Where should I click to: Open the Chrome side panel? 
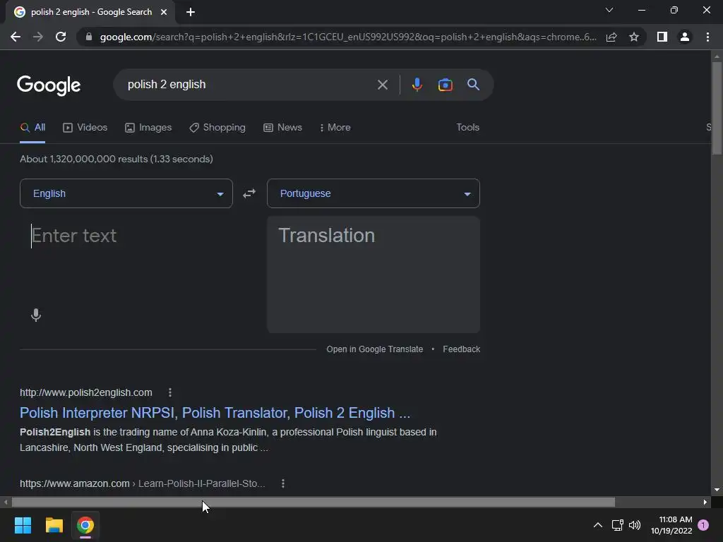pyautogui.click(x=662, y=37)
